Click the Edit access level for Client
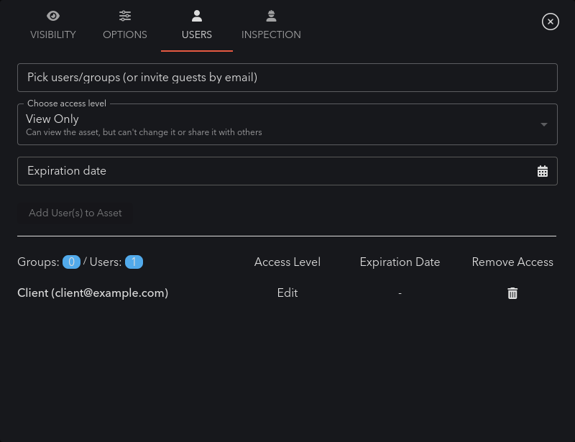 pyautogui.click(x=287, y=293)
